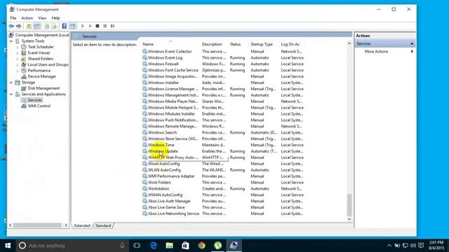Screen dimensions: 449x252
Task: Toggle the Show/Hide Action Pane icon
Action: (72, 27)
